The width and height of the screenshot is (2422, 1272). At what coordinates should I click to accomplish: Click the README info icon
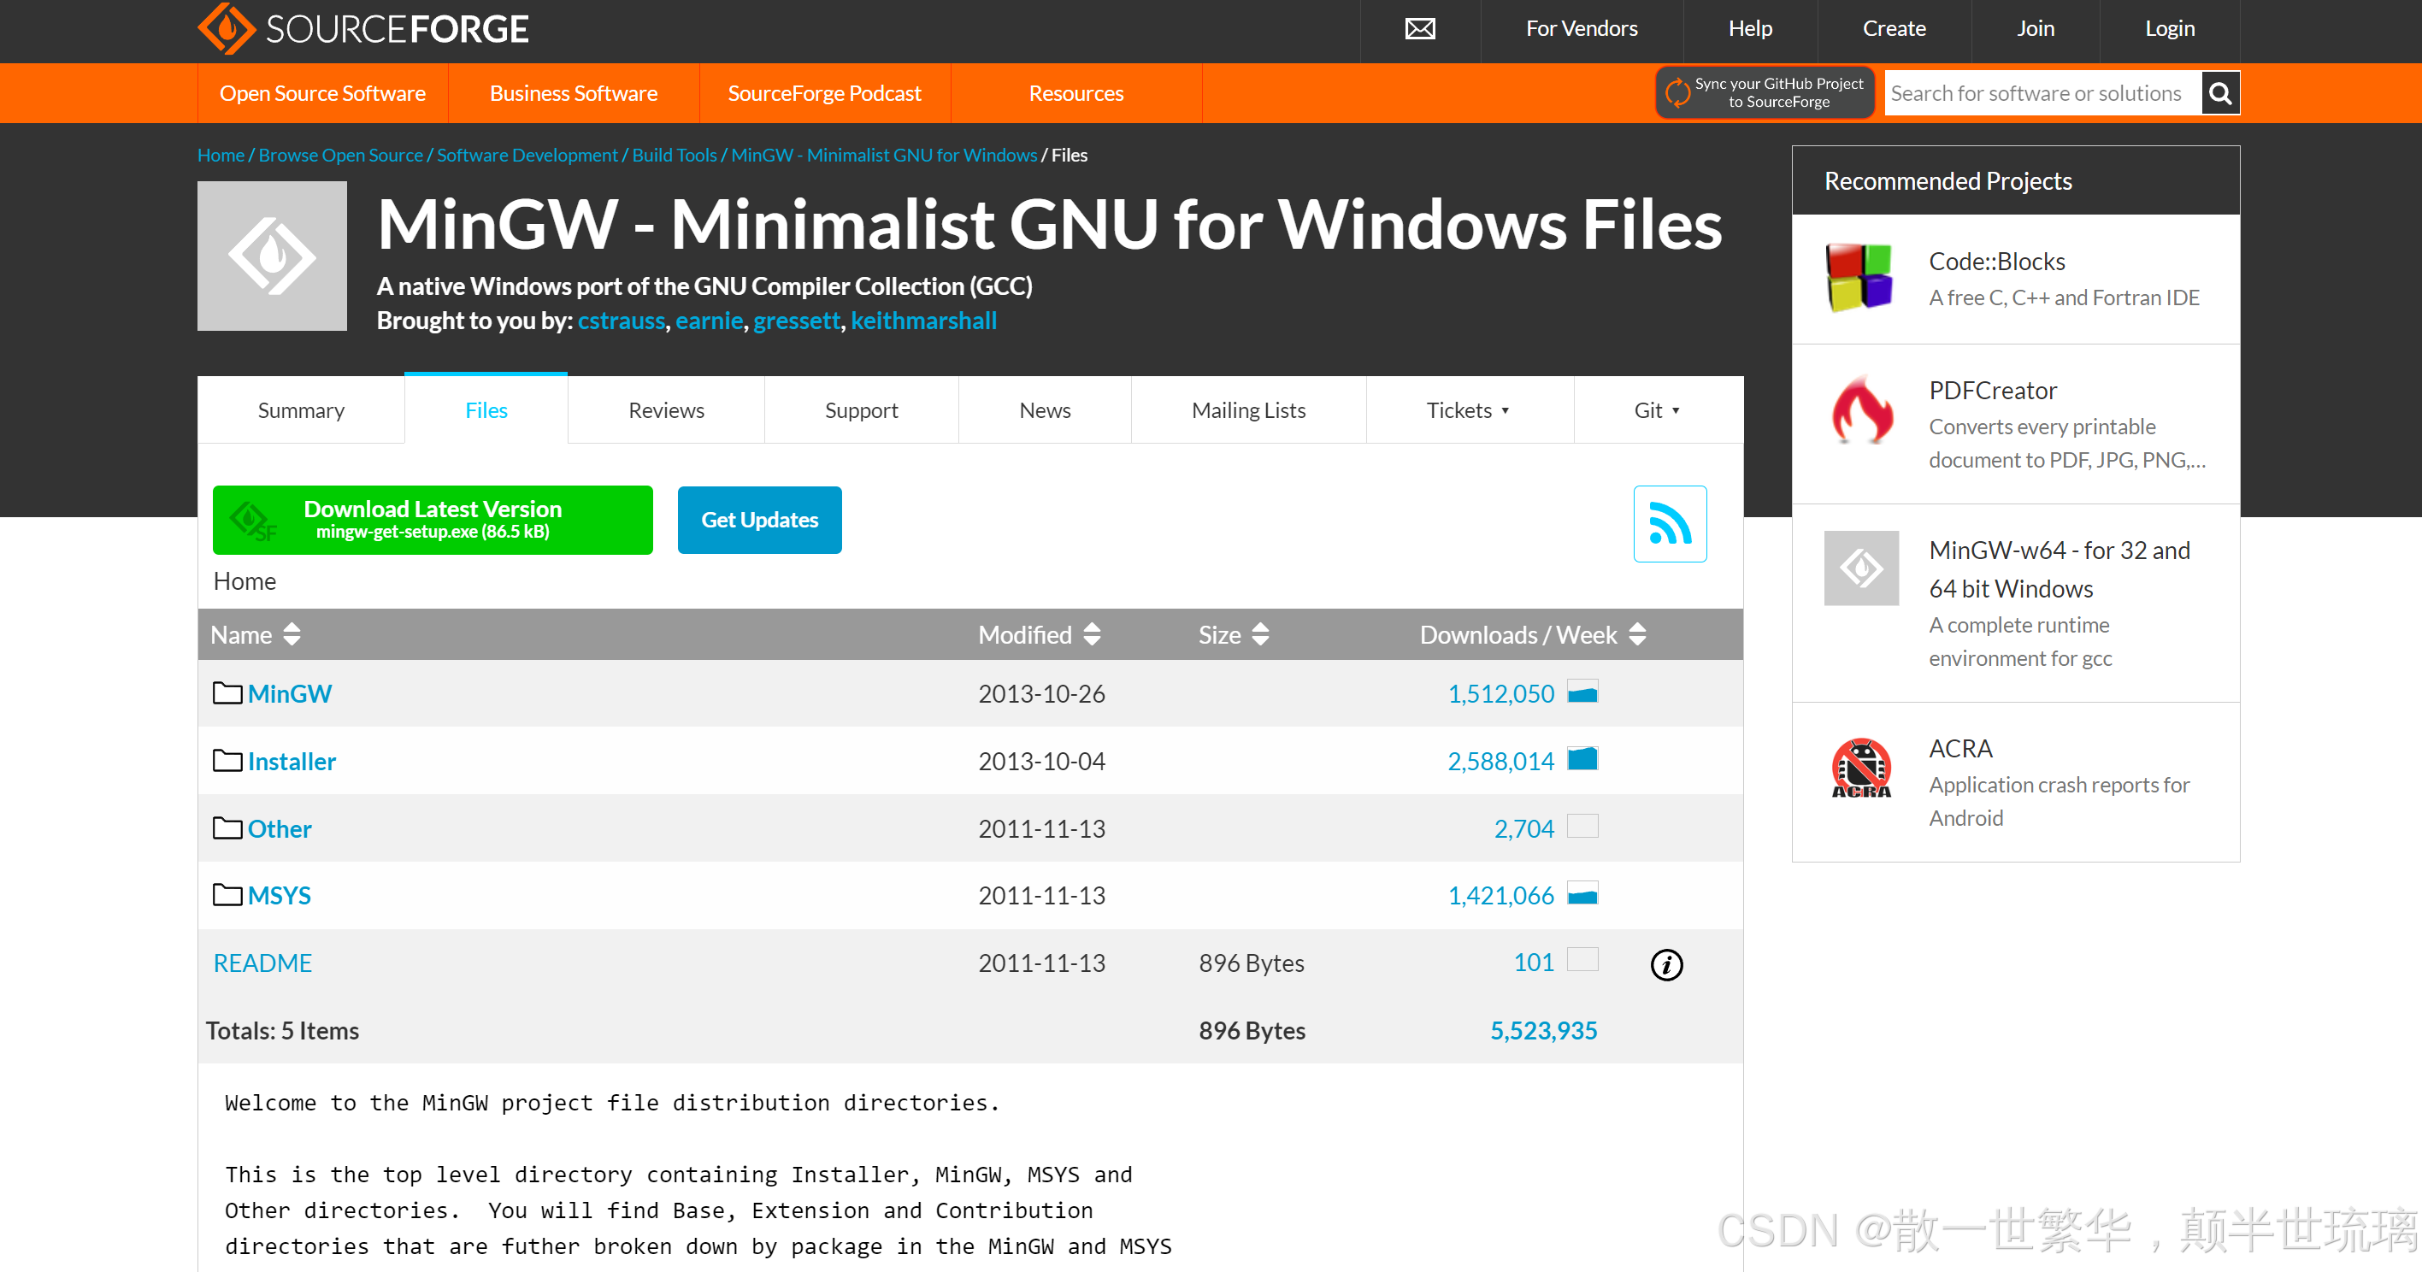coord(1666,964)
